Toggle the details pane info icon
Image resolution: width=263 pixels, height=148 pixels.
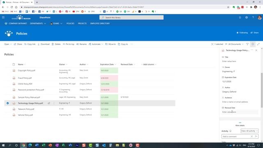click(x=253, y=44)
